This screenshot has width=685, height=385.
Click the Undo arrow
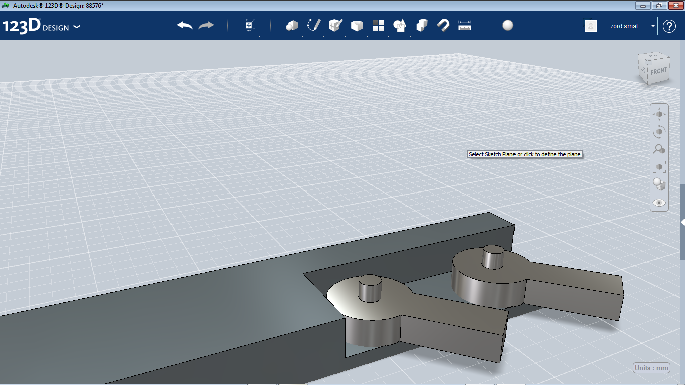tap(185, 25)
